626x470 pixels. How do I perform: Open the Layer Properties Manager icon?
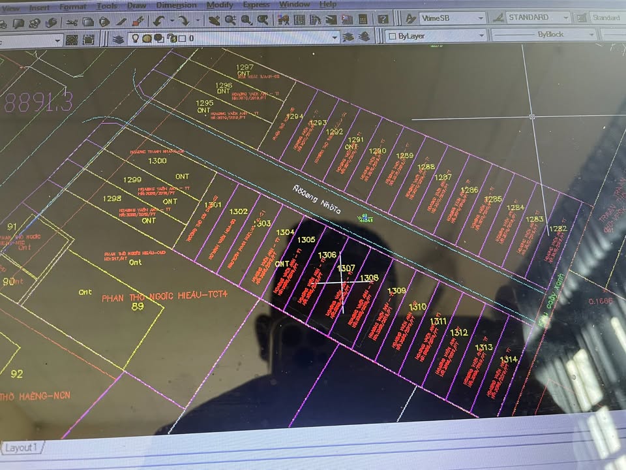click(x=118, y=39)
